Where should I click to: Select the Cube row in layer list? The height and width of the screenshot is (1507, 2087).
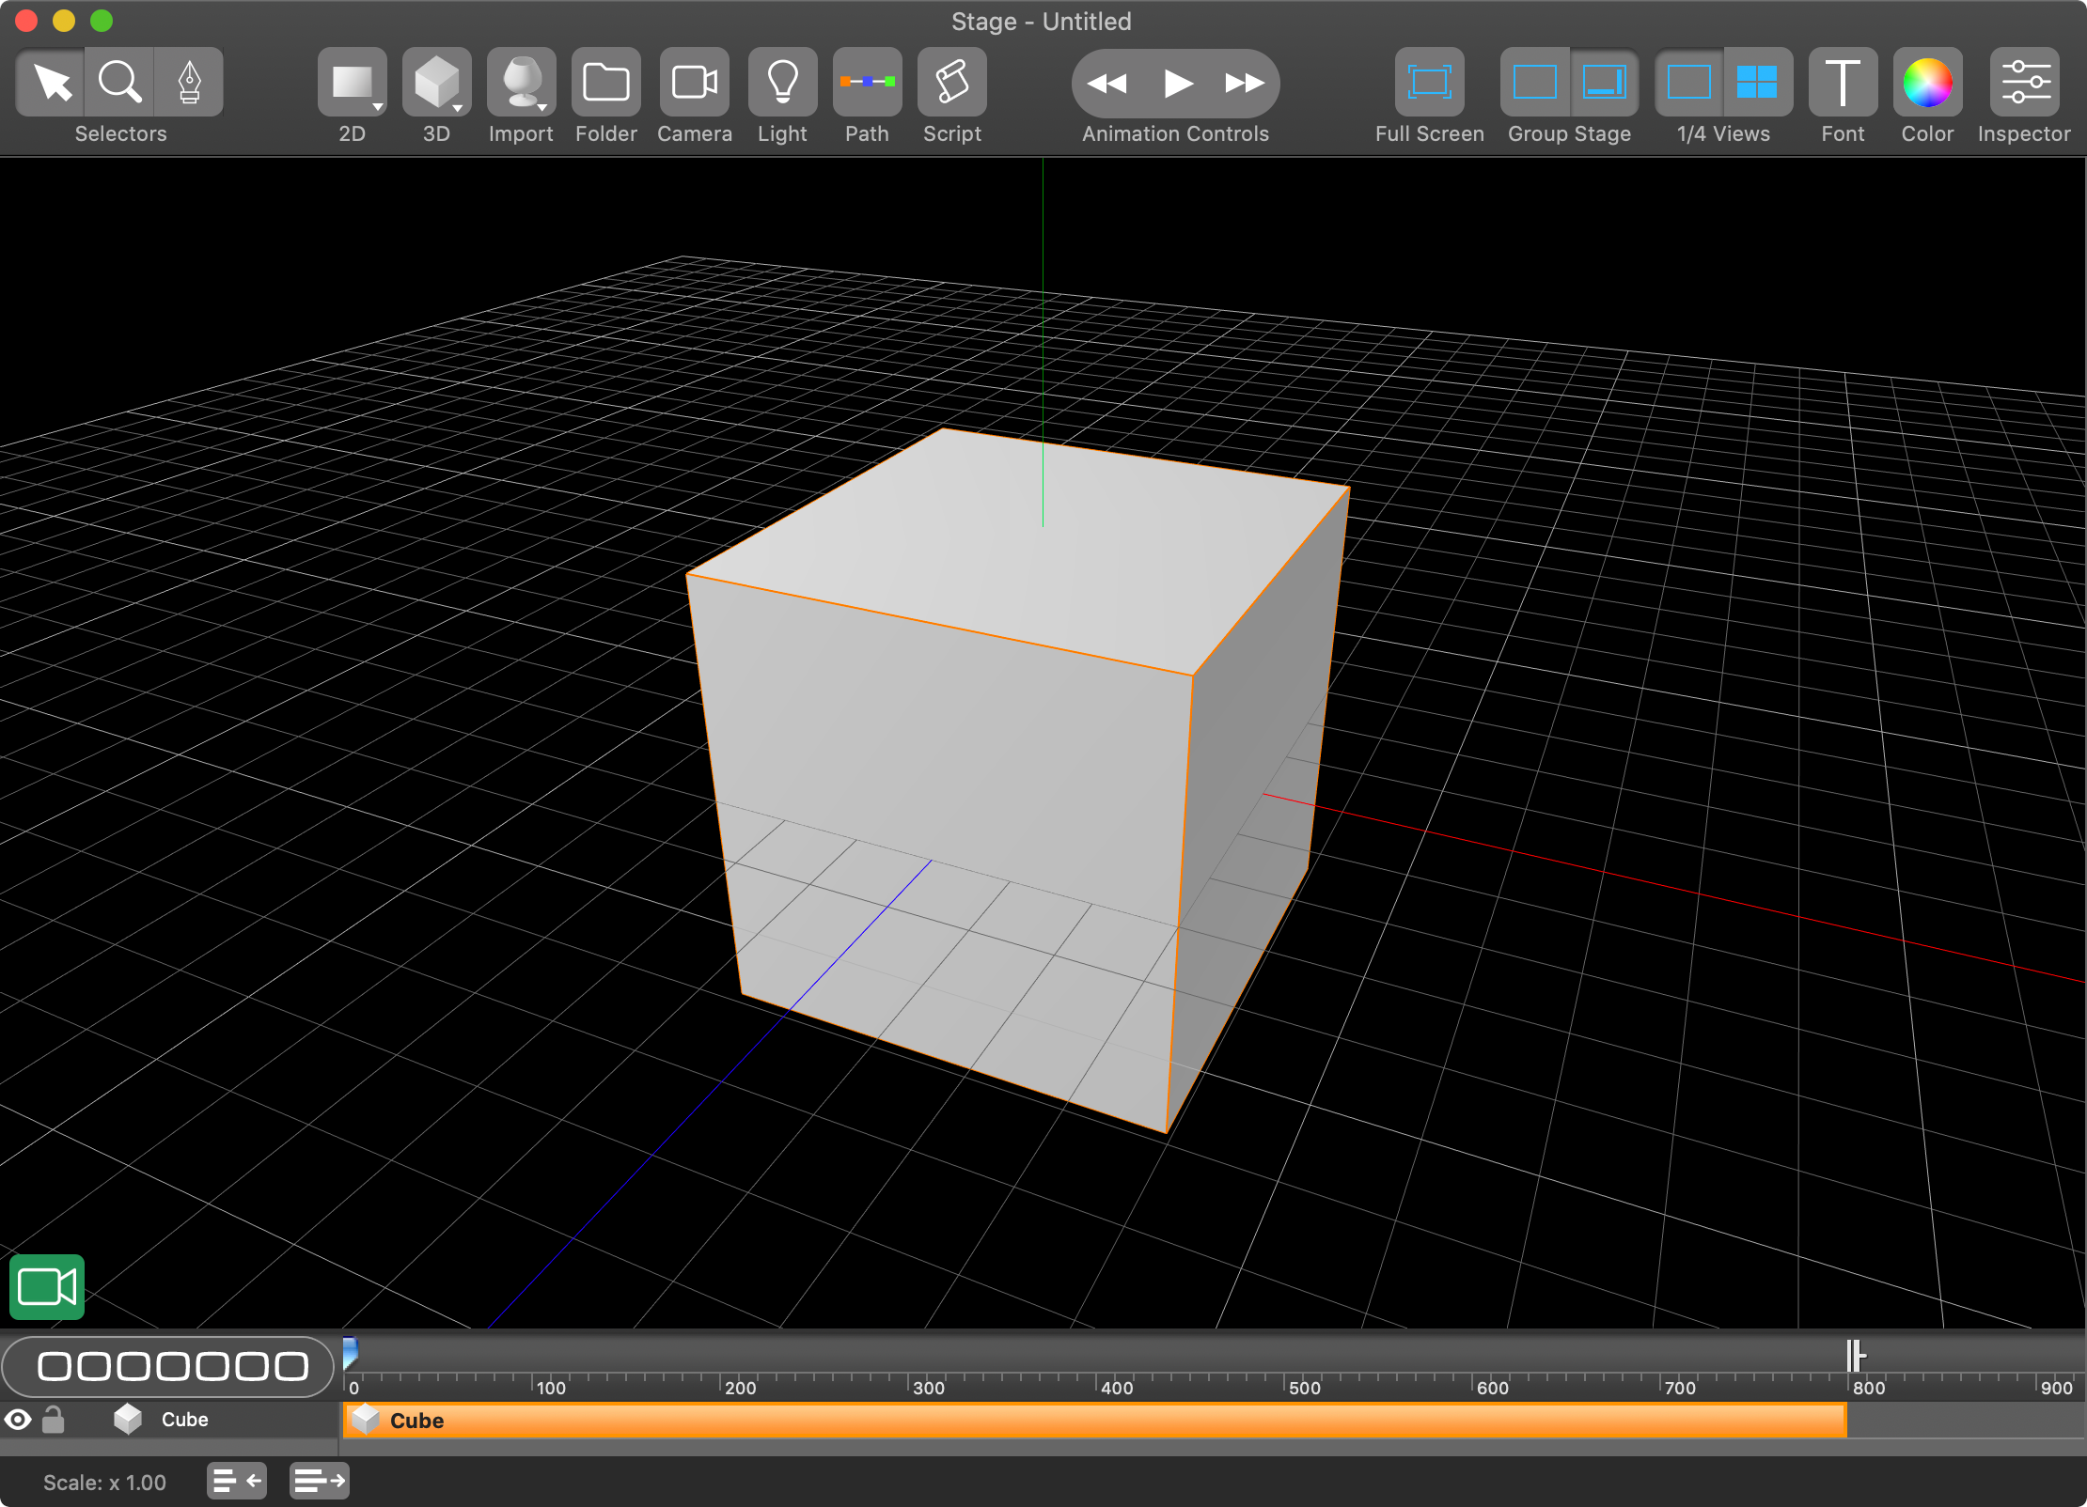(169, 1420)
